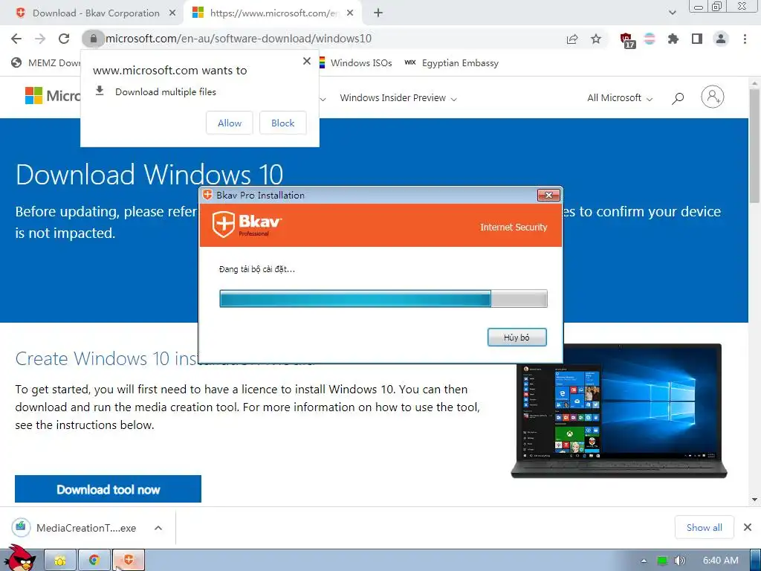Click the volume speaker tray icon
This screenshot has width=761, height=571.
pyautogui.click(x=679, y=561)
